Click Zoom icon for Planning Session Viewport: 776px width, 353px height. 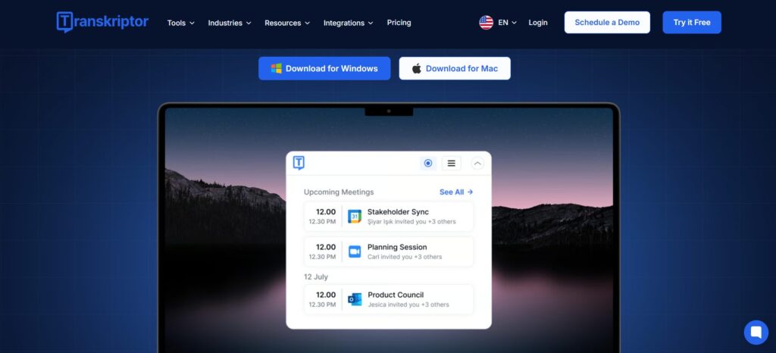[355, 251]
